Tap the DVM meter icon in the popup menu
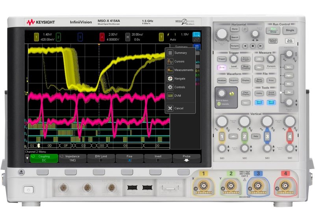 pyautogui.click(x=170, y=96)
